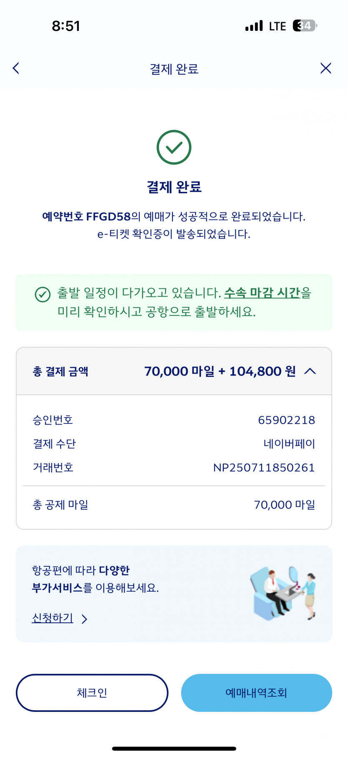Tap the large green payment success checkmark

(x=174, y=147)
